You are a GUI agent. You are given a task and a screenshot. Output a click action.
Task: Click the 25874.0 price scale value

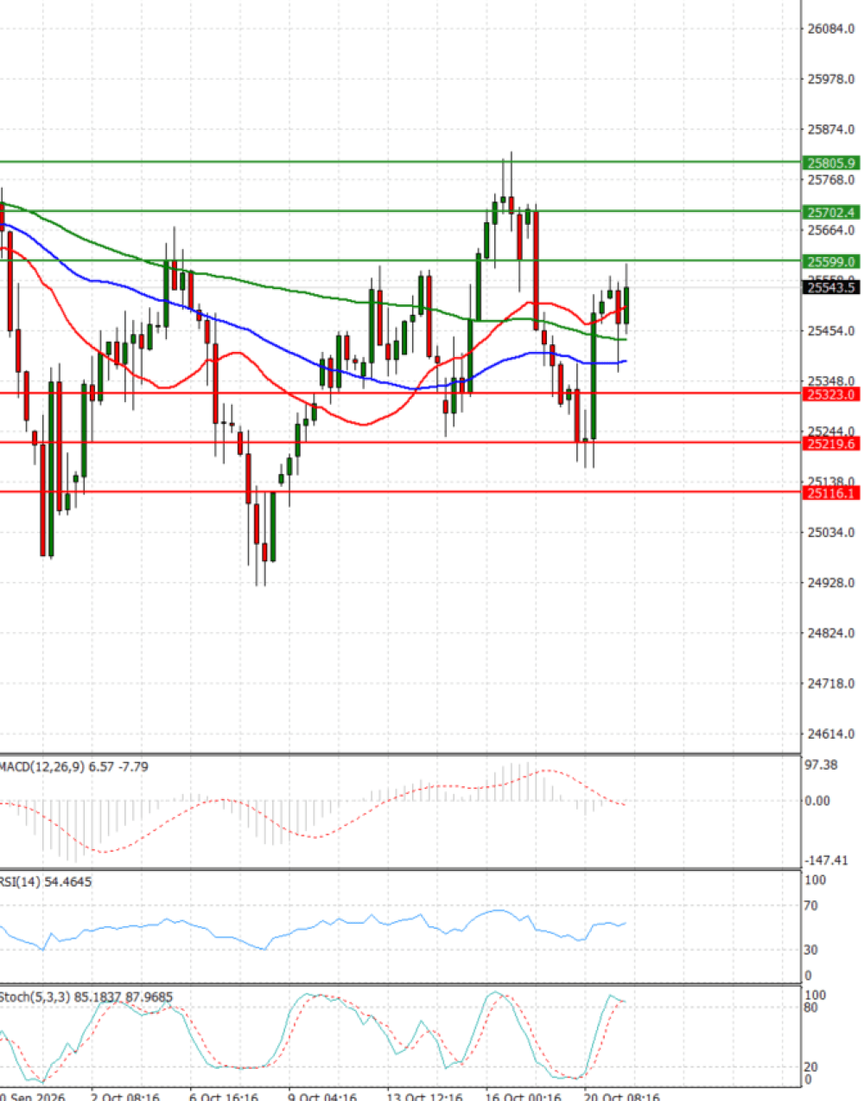pyautogui.click(x=831, y=129)
